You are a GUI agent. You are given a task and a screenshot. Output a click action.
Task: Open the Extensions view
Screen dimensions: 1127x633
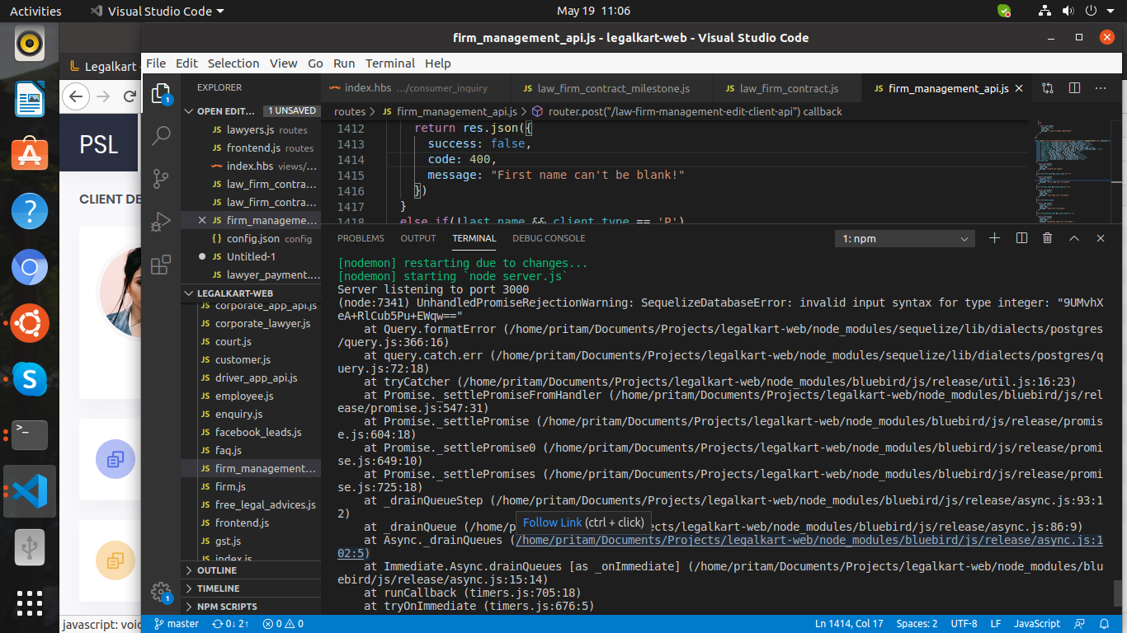[161, 265]
